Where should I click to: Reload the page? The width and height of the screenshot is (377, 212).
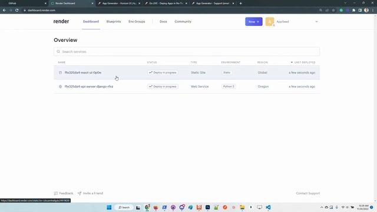coord(17,11)
